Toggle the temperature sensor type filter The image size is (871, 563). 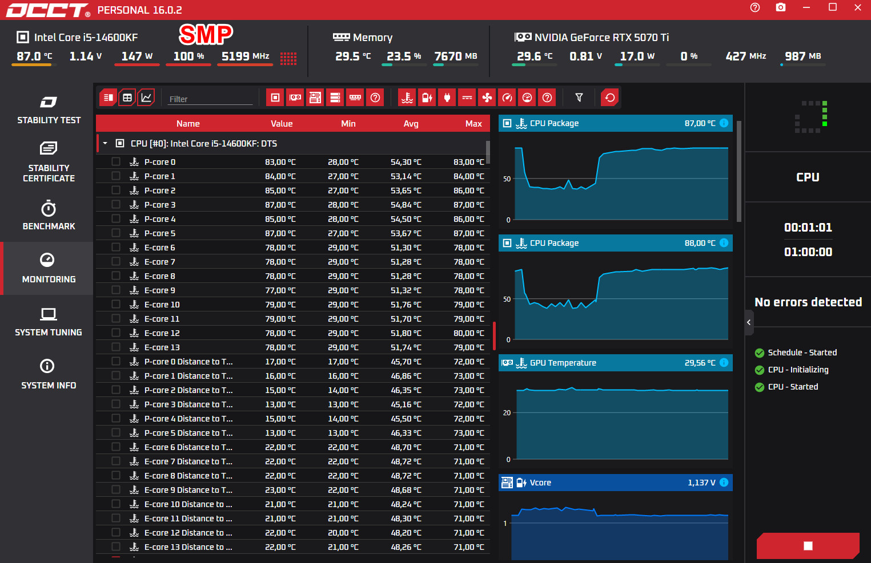point(407,98)
